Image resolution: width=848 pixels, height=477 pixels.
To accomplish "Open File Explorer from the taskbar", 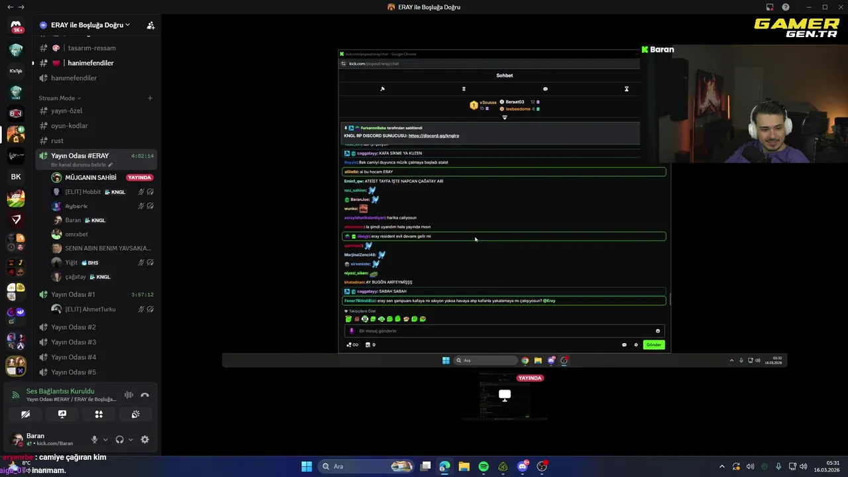I will tap(464, 466).
